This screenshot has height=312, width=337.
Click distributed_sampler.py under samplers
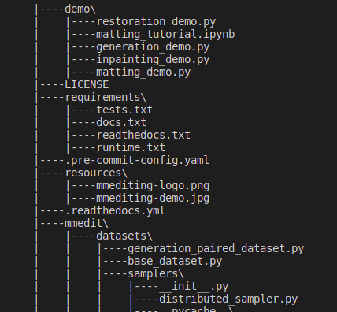coord(228,299)
